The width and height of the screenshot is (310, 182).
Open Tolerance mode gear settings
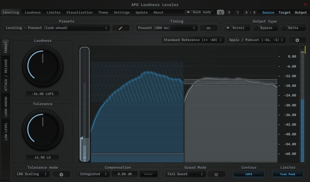click(x=61, y=174)
